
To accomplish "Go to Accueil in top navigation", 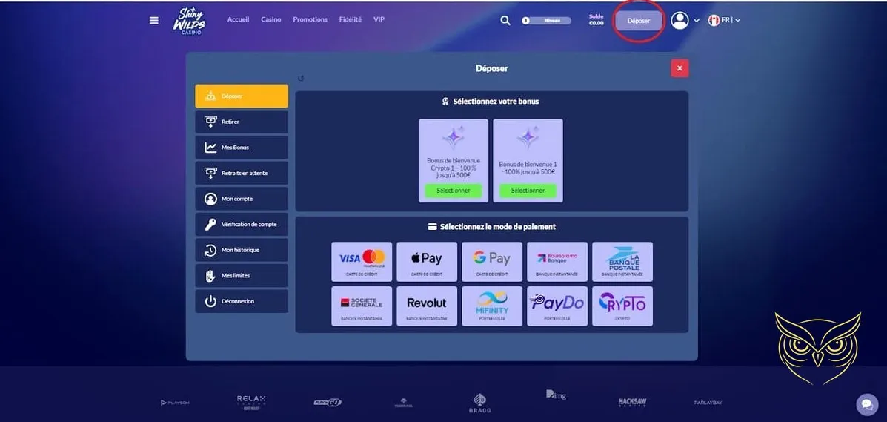I will (238, 19).
